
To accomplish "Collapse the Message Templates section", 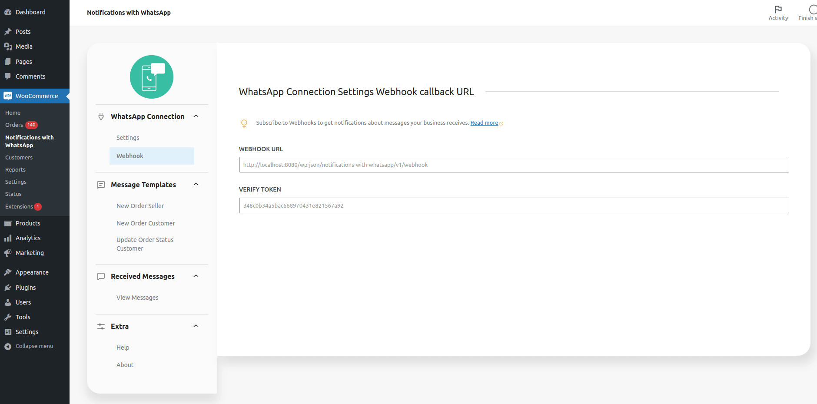I will [196, 184].
